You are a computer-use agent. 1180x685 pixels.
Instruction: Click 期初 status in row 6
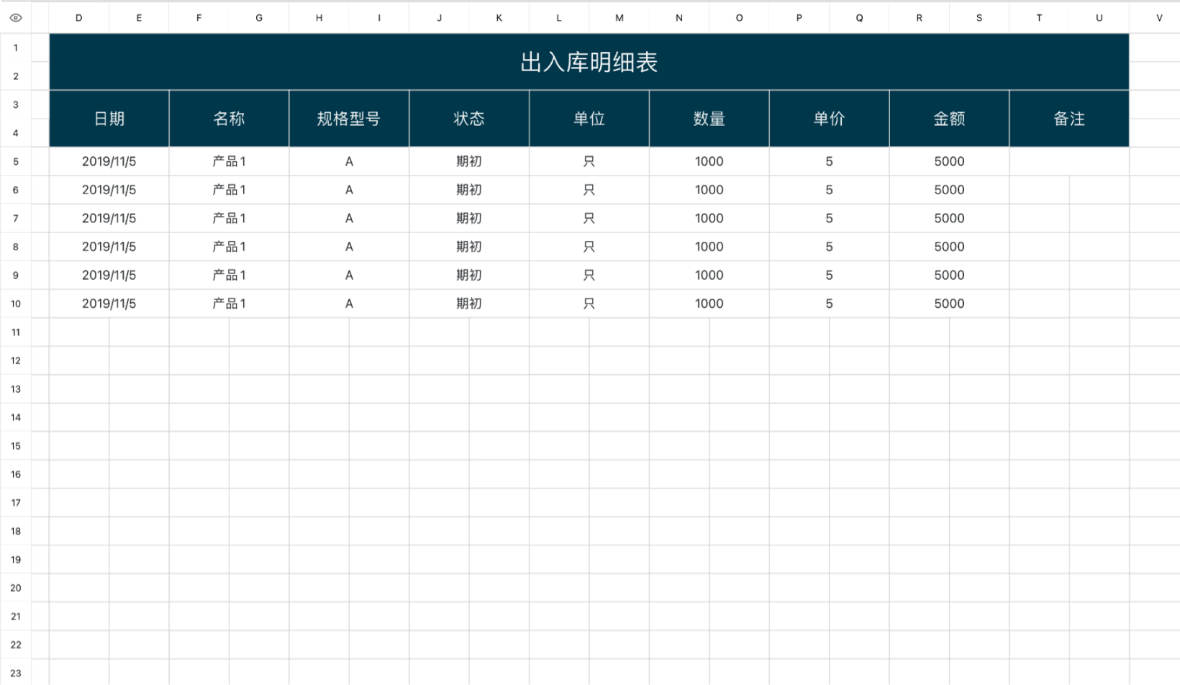[469, 190]
